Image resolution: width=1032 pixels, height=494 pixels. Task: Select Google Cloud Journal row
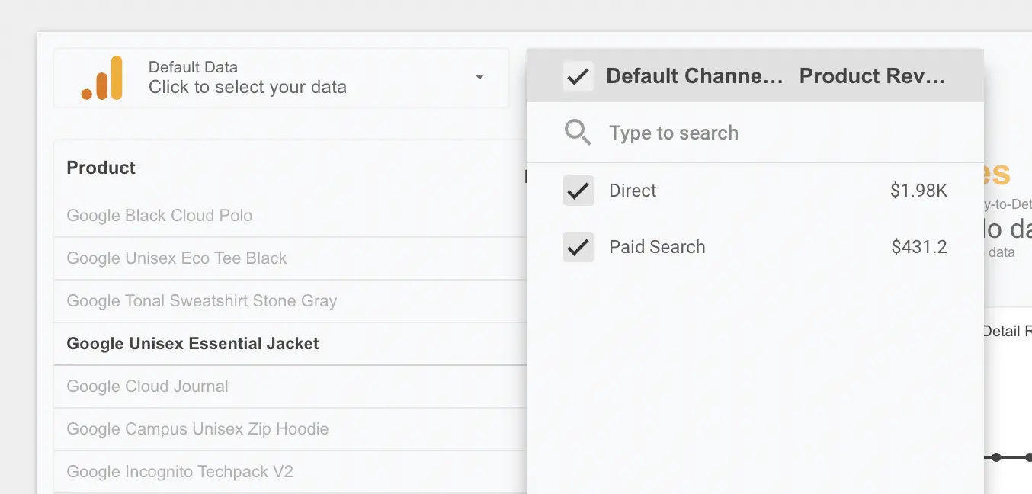(290, 387)
